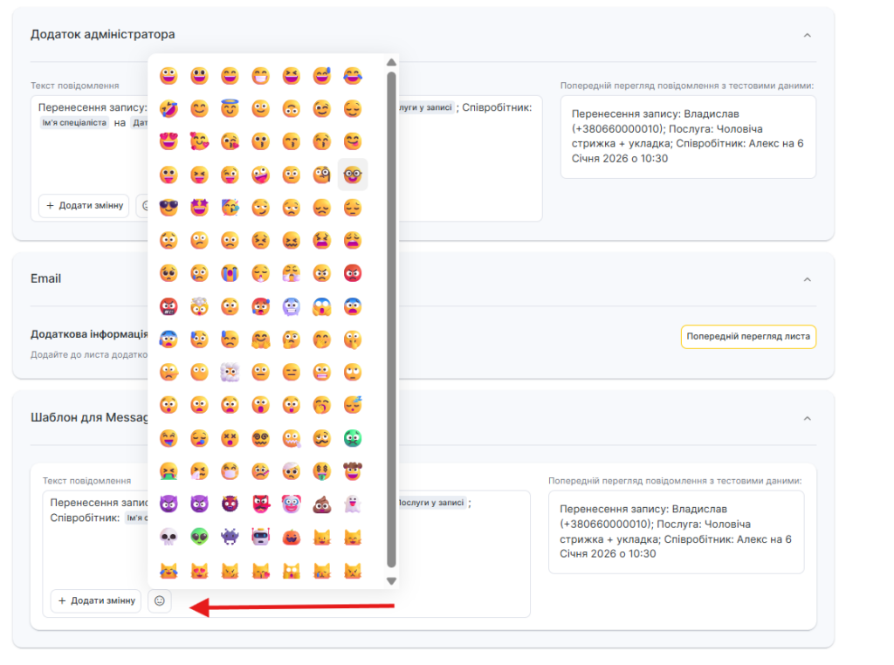Image resolution: width=894 pixels, height=665 pixels.
Task: Click Додати змінну in the bottom template
Action: coord(96,600)
